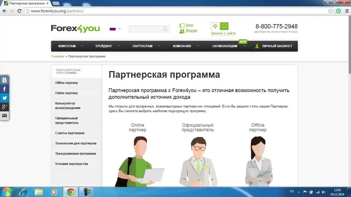Open media player taskbar icon
Image resolution: width=351 pixels, height=197 pixels.
click(x=54, y=192)
